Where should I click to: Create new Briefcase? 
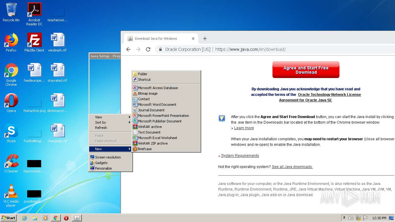point(166,149)
